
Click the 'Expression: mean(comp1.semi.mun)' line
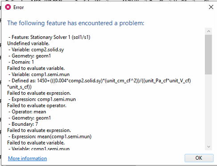point(50,136)
